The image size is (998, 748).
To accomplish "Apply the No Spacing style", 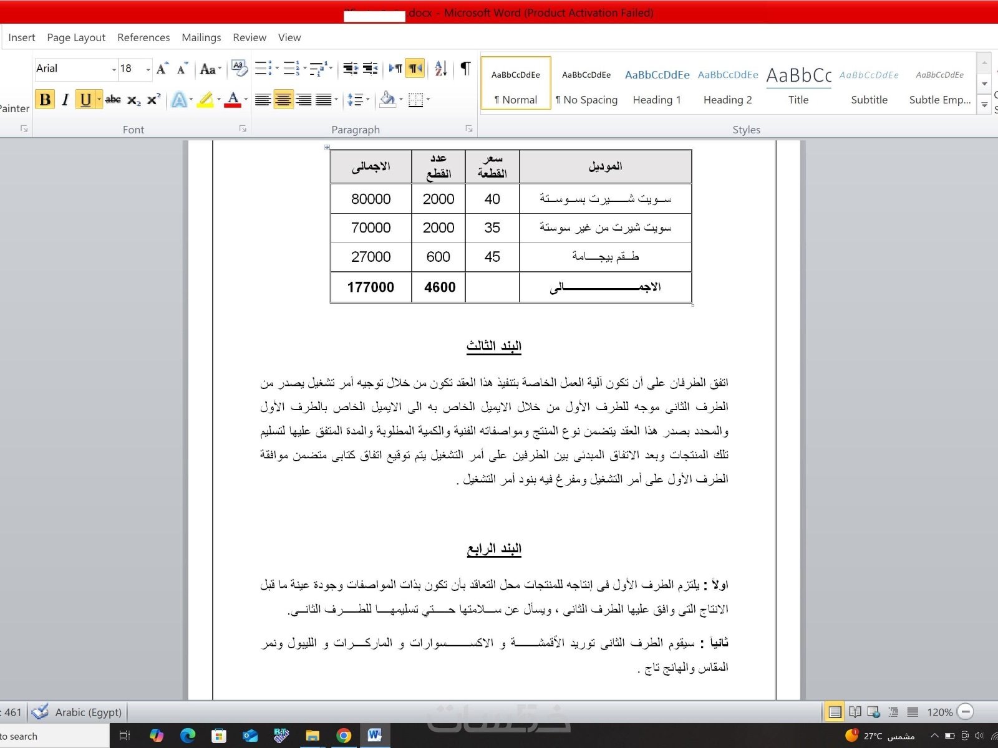I will pyautogui.click(x=586, y=84).
